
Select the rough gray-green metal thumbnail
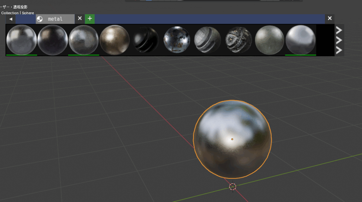[269, 40]
